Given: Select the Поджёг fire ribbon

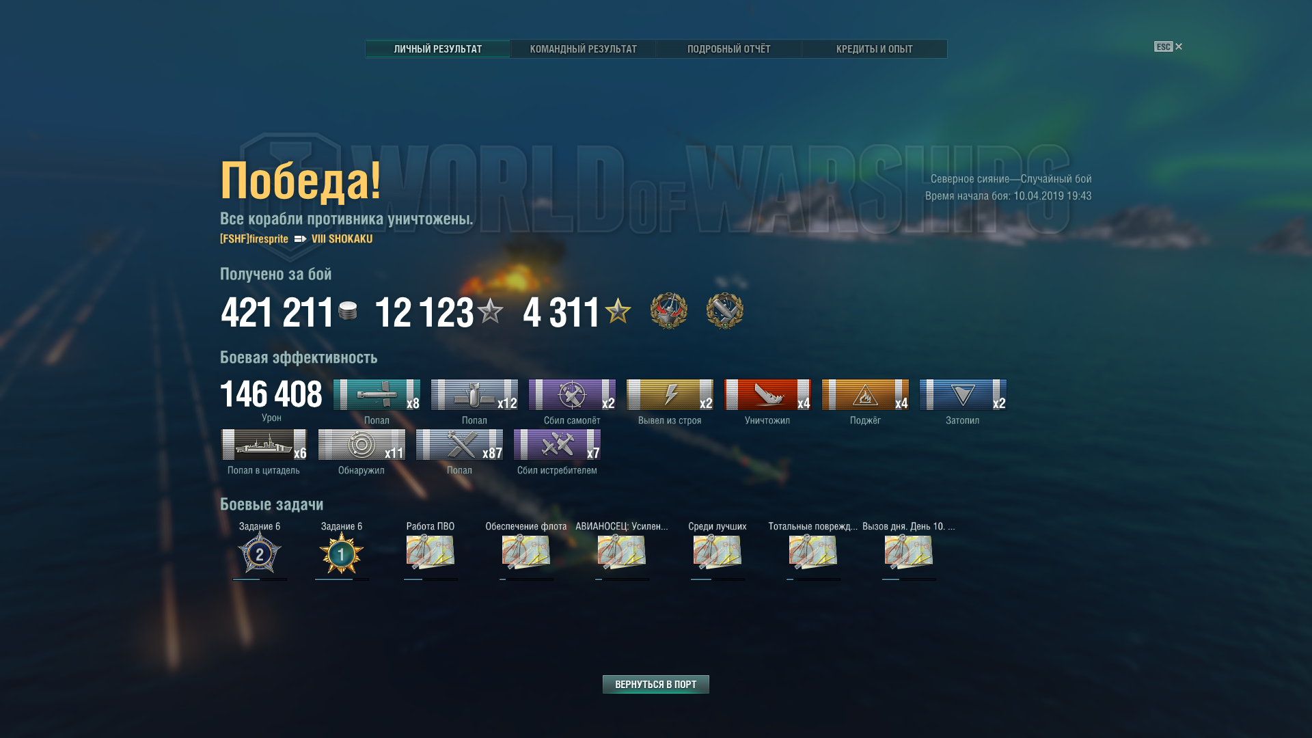Looking at the screenshot, I should pyautogui.click(x=865, y=395).
